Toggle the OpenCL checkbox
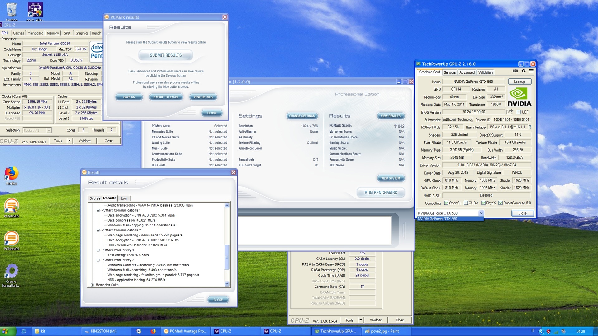 click(x=446, y=203)
